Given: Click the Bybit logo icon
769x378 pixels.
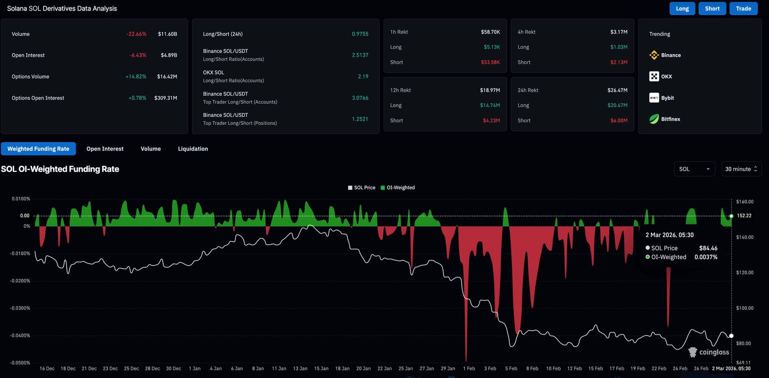Looking at the screenshot, I should pos(654,98).
